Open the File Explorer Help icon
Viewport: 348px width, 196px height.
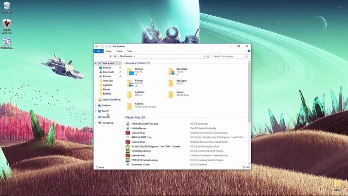pos(249,51)
